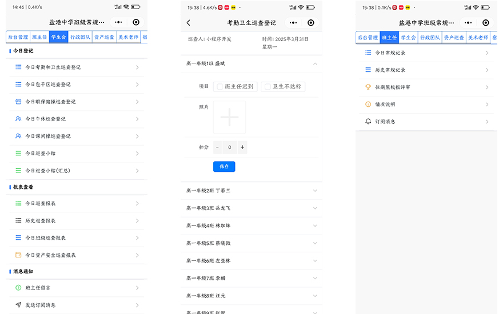The image size is (503, 314).
Task: Click the bell icon beside 订阅消息
Action: (368, 122)
